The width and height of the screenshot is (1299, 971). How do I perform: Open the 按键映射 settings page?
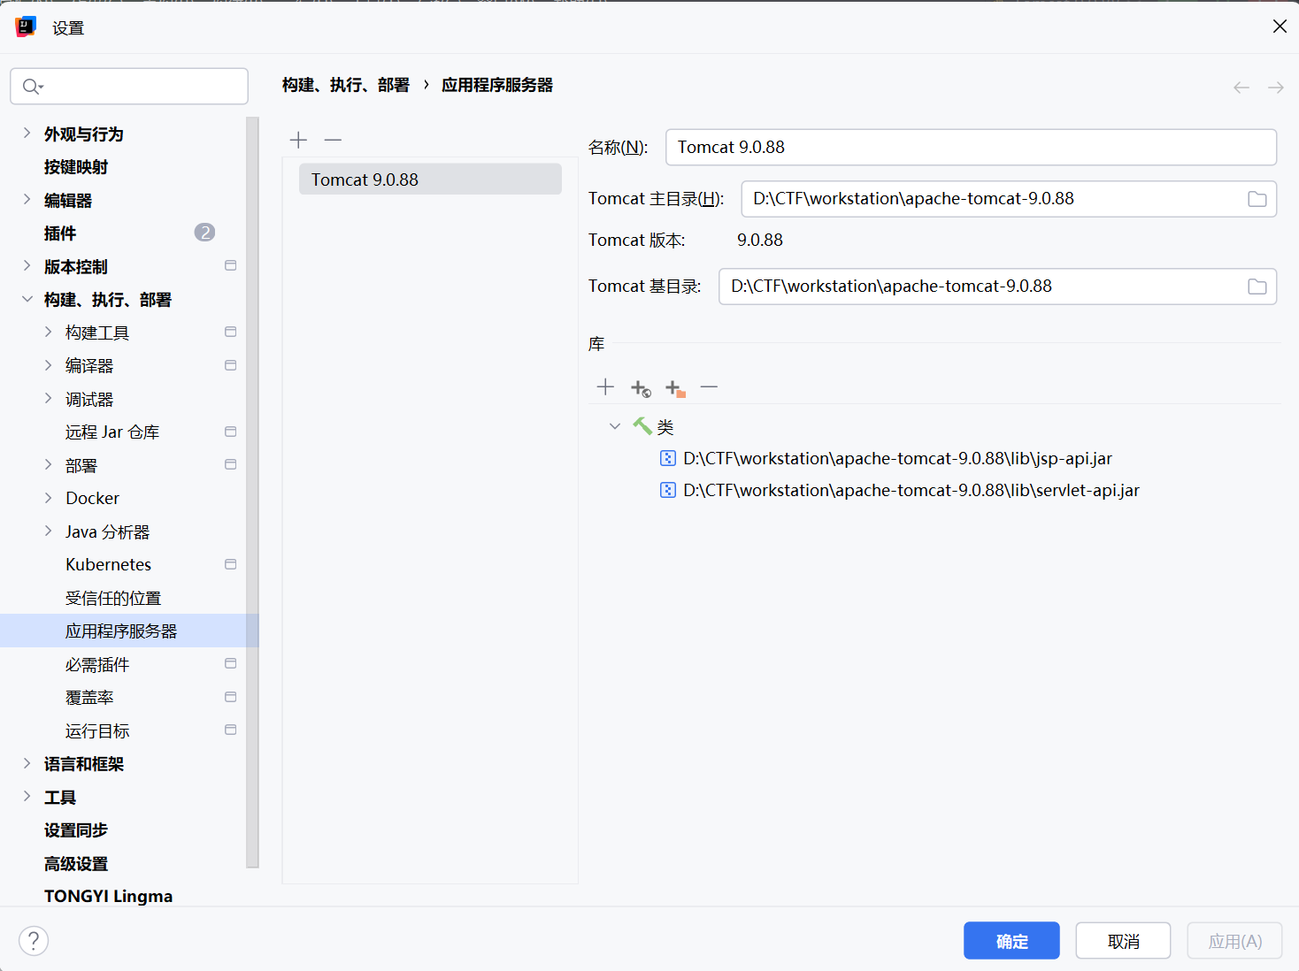(76, 167)
